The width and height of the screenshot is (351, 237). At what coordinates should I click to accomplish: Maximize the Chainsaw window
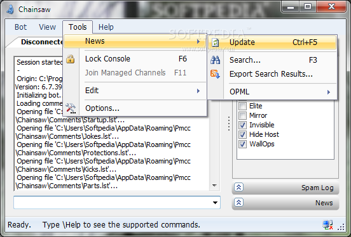[308, 7]
